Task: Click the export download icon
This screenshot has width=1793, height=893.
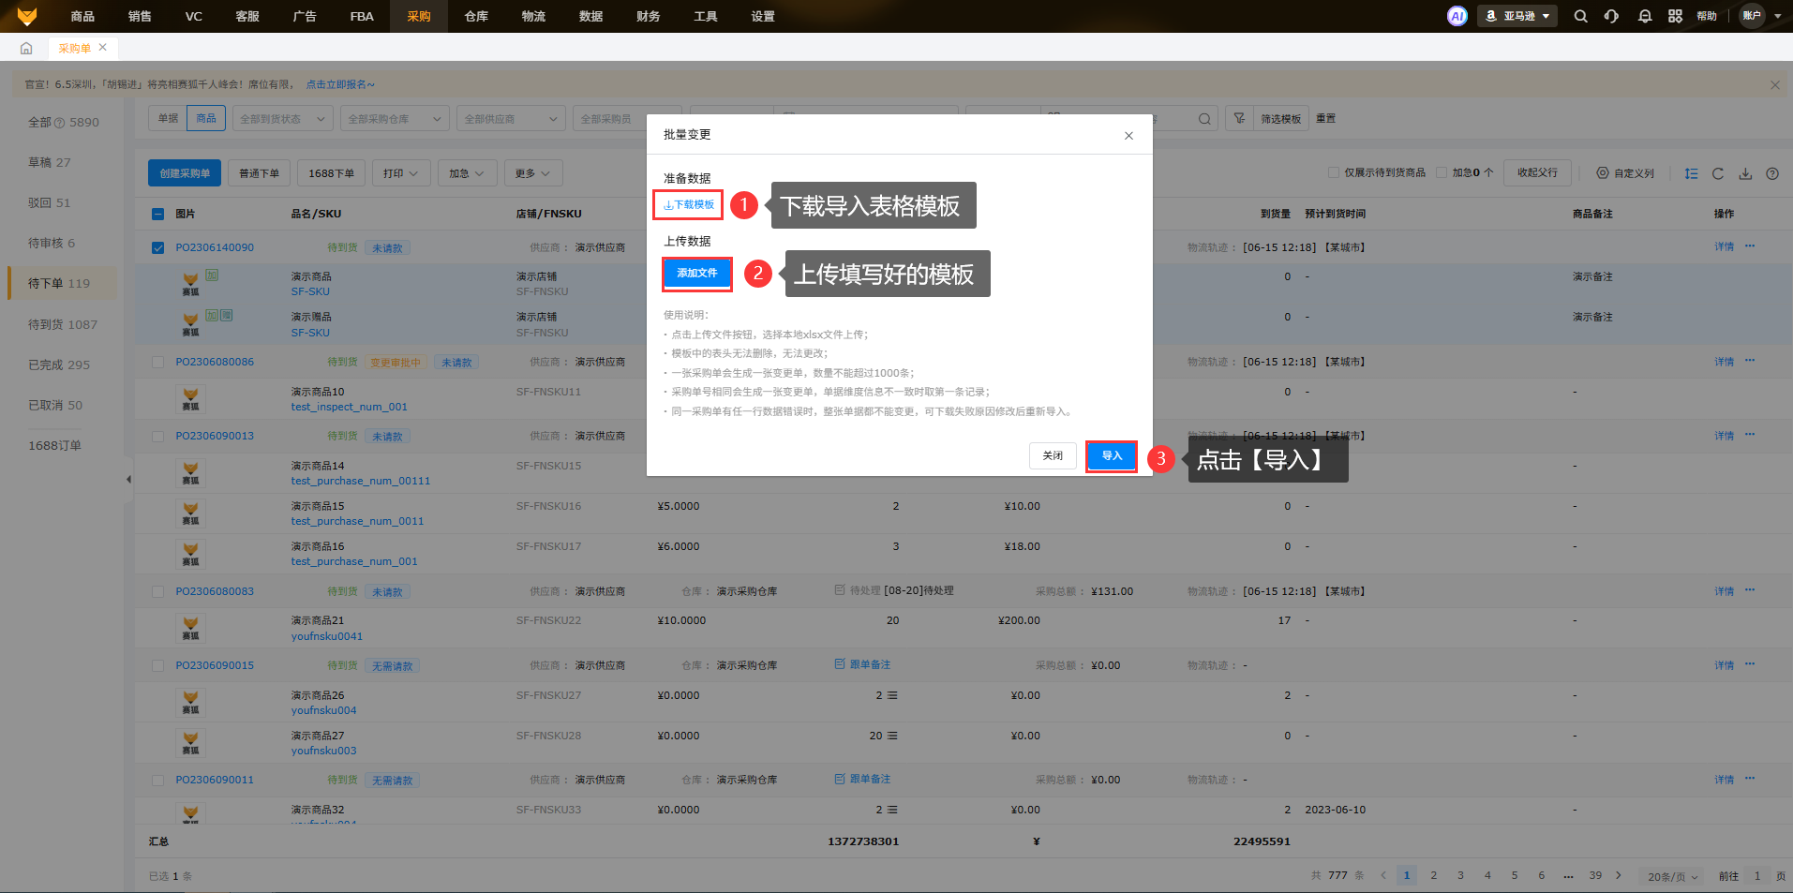Action: pos(1744,173)
